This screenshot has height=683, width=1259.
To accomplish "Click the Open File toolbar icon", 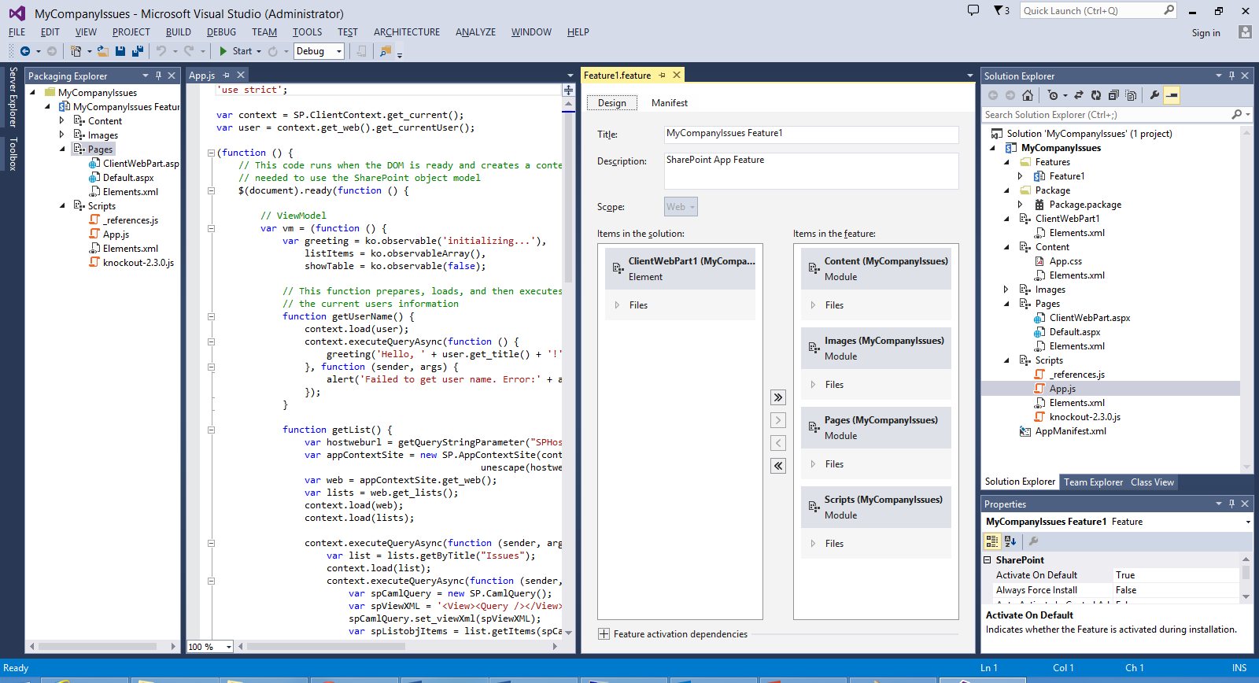I will click(x=102, y=51).
